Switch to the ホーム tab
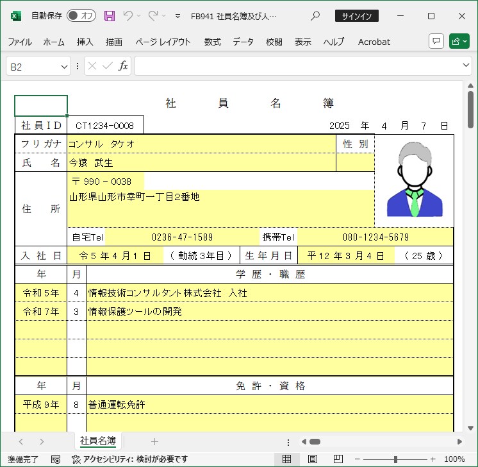Viewport: 478px width, 467px height. (54, 42)
